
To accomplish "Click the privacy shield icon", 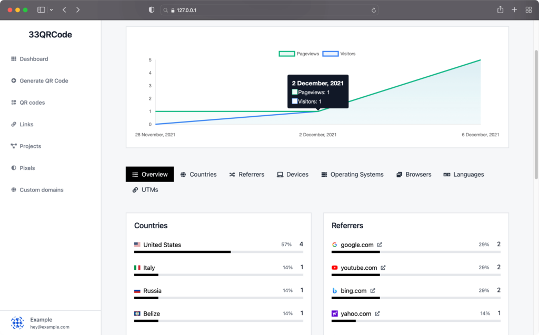I will pyautogui.click(x=152, y=10).
